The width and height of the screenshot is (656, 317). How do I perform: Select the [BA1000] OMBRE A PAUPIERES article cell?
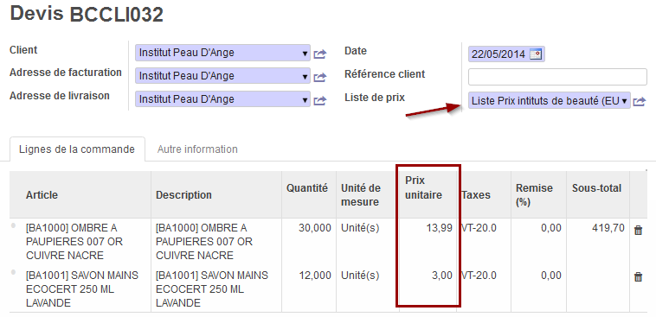[80, 242]
